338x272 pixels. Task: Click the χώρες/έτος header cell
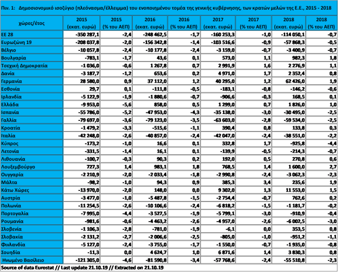[x=30, y=23]
